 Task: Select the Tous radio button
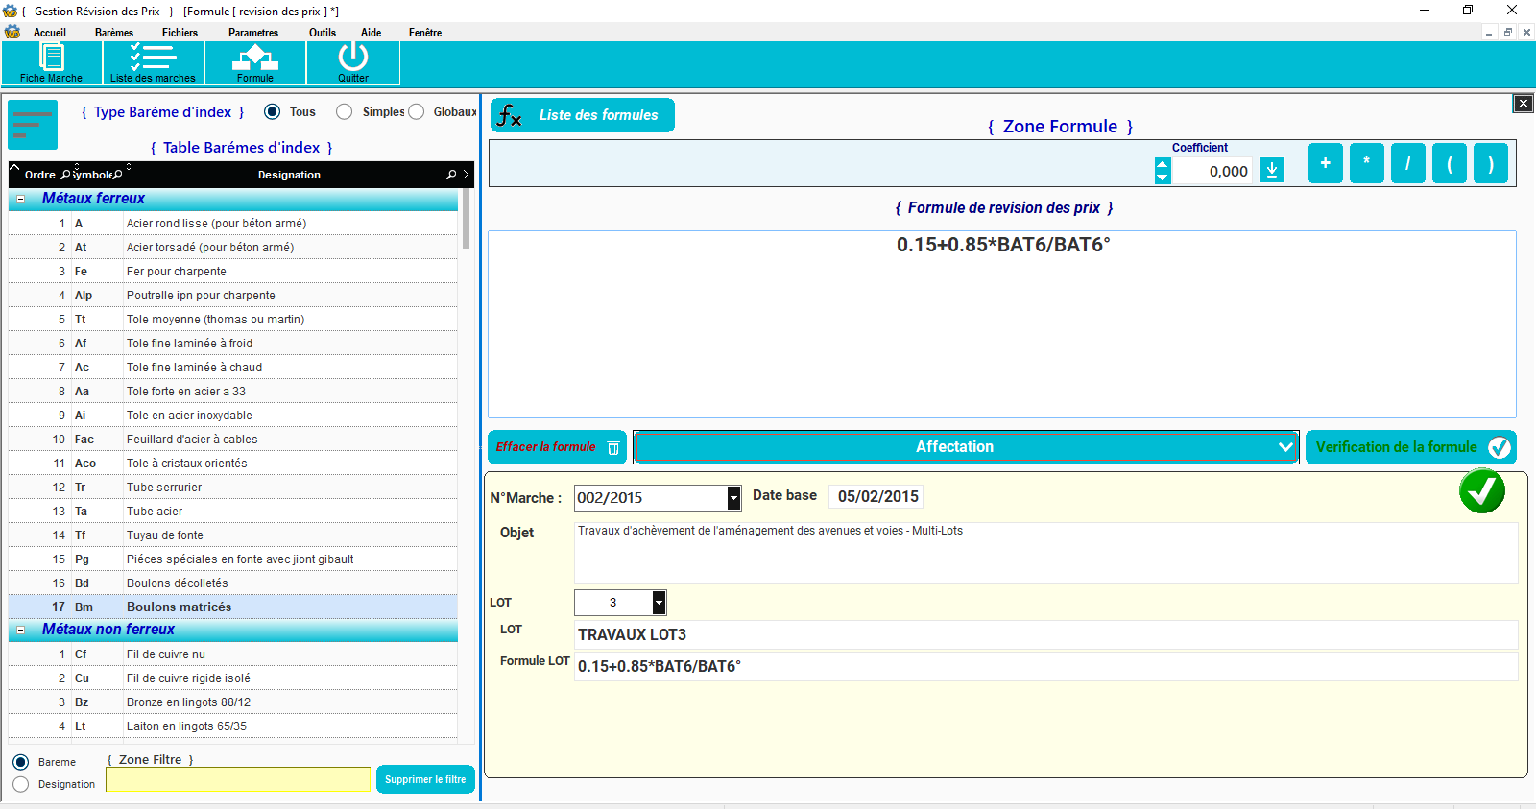point(273,112)
